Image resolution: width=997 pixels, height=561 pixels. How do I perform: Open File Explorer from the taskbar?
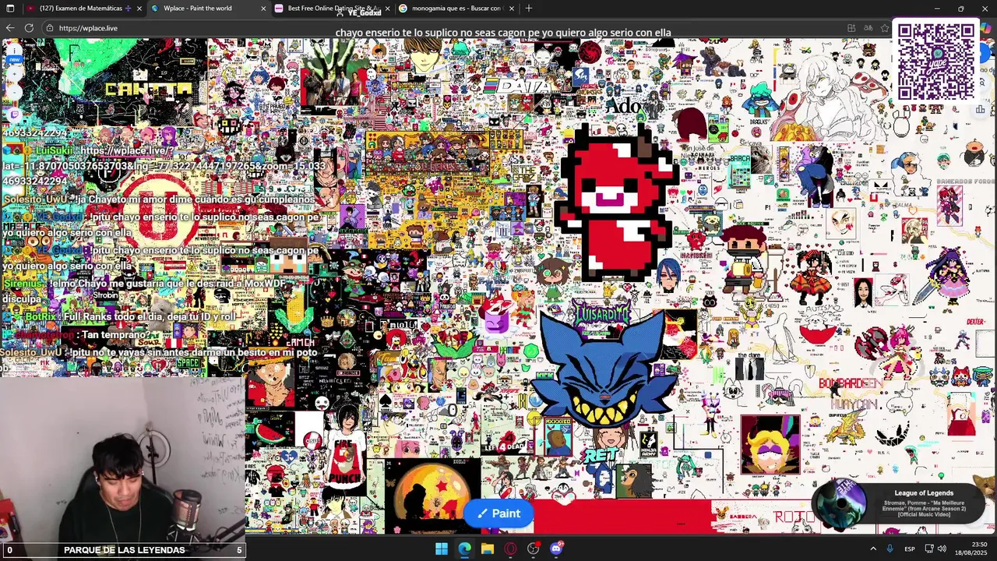pyautogui.click(x=488, y=549)
